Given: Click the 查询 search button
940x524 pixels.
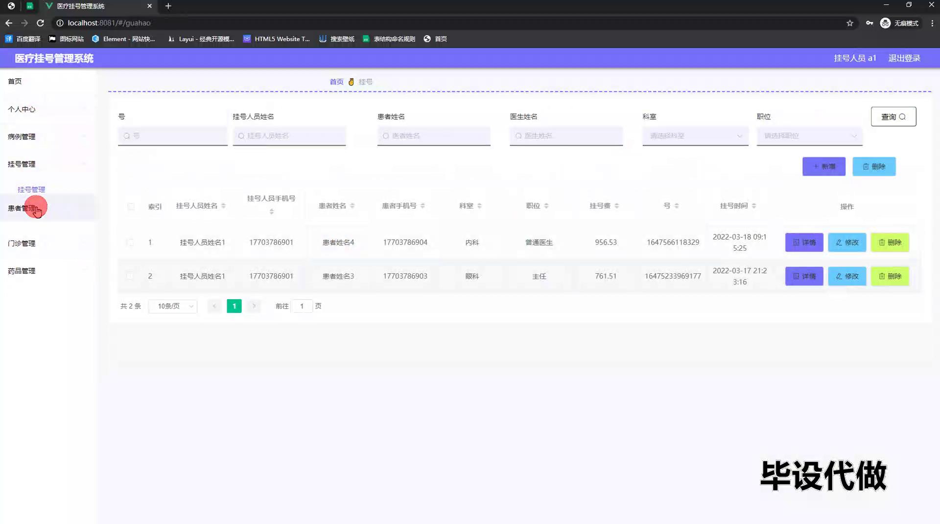Looking at the screenshot, I should pyautogui.click(x=893, y=117).
